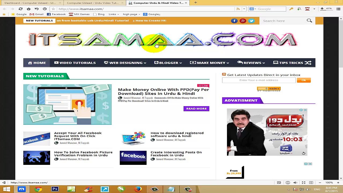Click the random shuffle icon in site menu

point(308,63)
